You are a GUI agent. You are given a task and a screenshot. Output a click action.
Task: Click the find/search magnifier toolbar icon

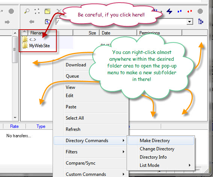[x=27, y=11]
